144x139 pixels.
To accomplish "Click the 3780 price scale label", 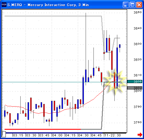I will [138, 122].
